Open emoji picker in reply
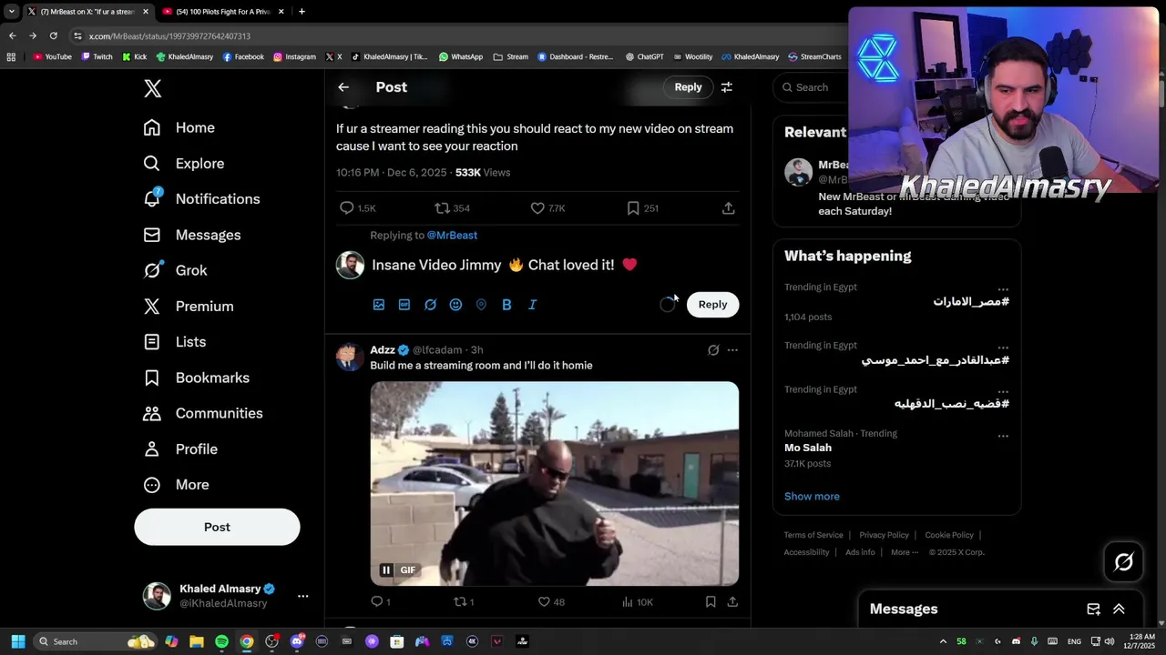This screenshot has width=1166, height=655. pyautogui.click(x=455, y=305)
